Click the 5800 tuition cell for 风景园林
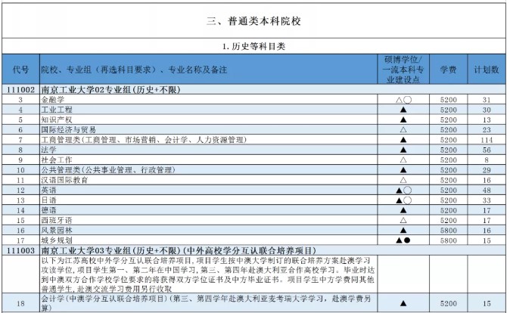Screen dimensions: 510x313 (448, 230)
